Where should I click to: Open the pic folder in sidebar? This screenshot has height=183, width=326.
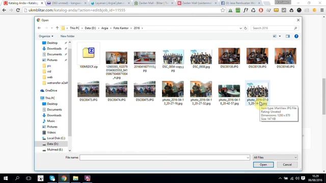click(49, 66)
